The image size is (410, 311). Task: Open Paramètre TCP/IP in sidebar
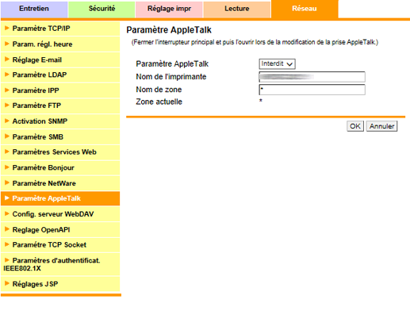[60, 29]
